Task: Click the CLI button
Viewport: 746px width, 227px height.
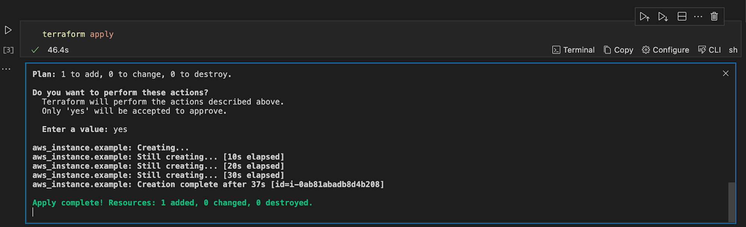Action: tap(709, 50)
